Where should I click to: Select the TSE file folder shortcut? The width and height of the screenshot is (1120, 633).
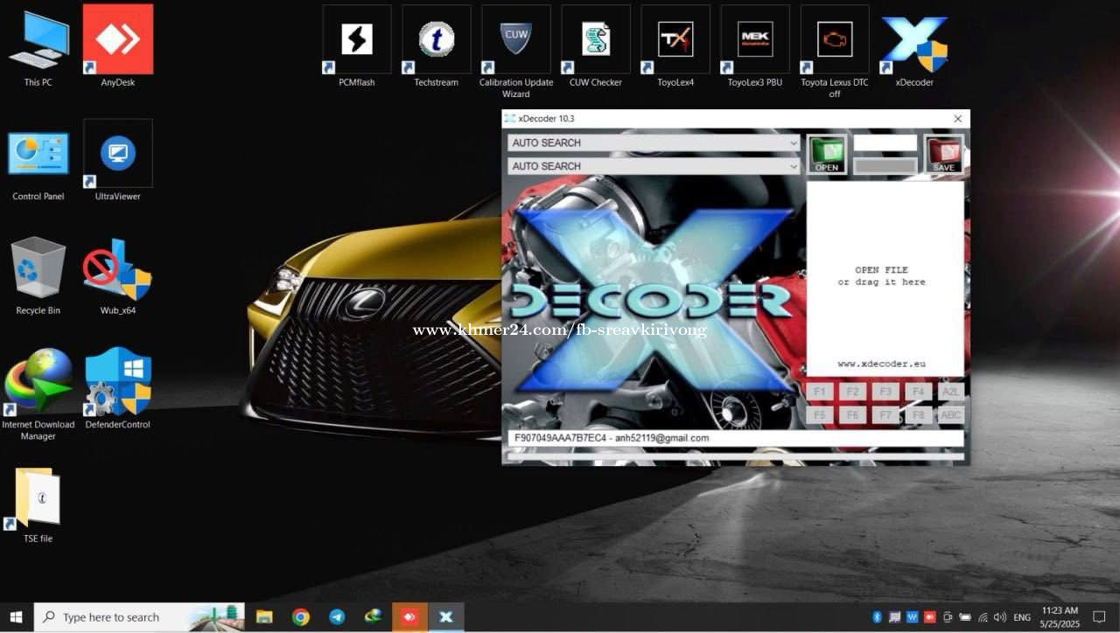(38, 505)
